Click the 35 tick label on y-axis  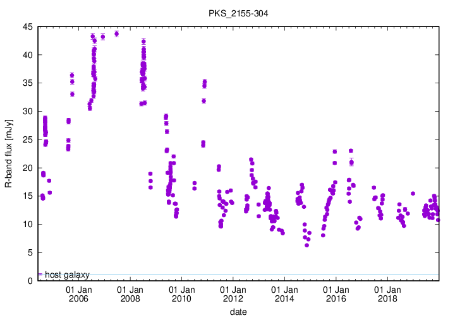pos(28,83)
